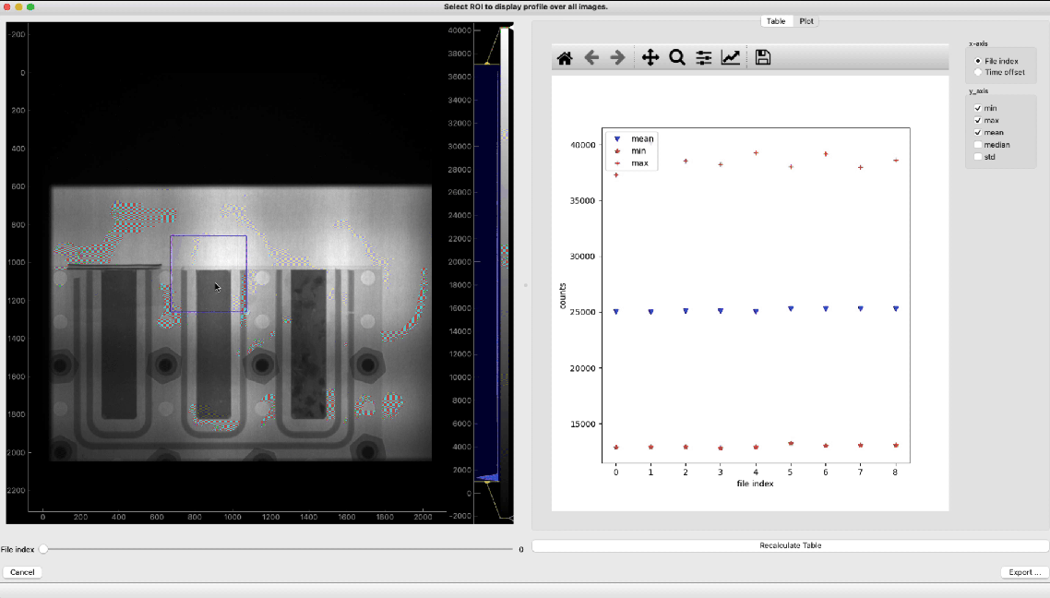Click the Home reset view icon
The width and height of the screenshot is (1050, 598).
click(565, 58)
